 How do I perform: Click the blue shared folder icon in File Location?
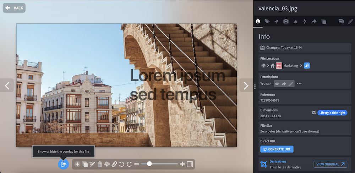[x=307, y=66]
